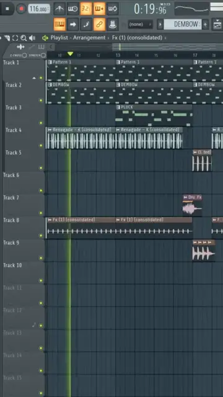Open menu icon of first Fx (1) clip
The width and height of the screenshot is (223, 397).
[50, 220]
